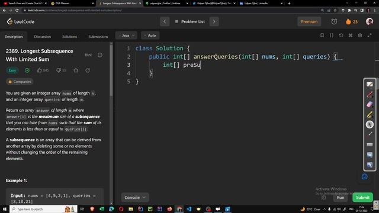Click the editor bookmark icon

coord(322,35)
